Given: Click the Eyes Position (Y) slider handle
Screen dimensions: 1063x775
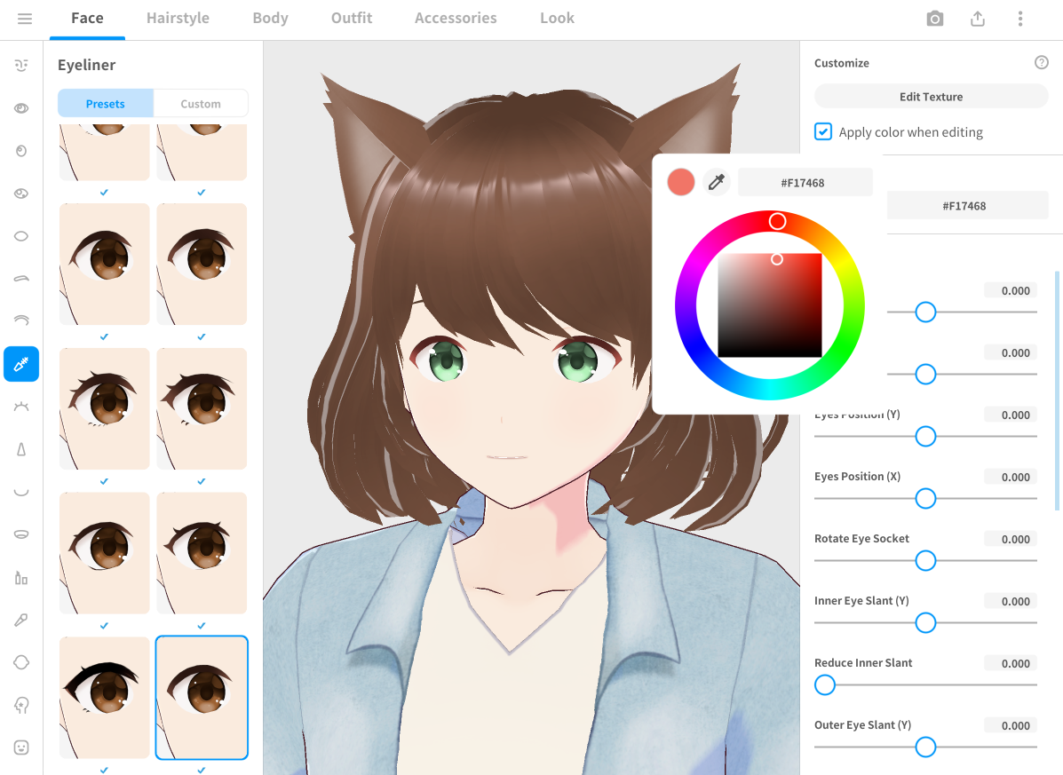Looking at the screenshot, I should [925, 437].
